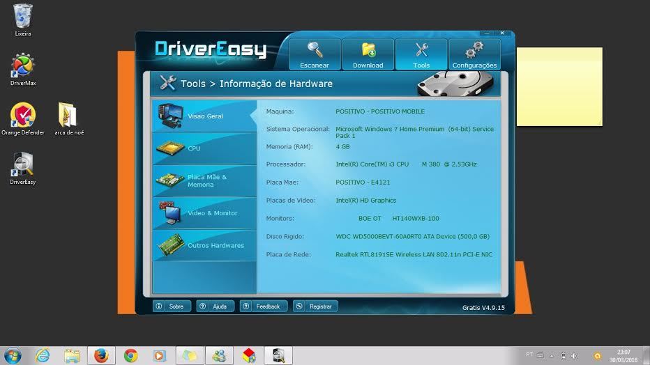Click the yellow sticky note on the desktop
Screen dimensions: 650x365
pyautogui.click(x=559, y=86)
